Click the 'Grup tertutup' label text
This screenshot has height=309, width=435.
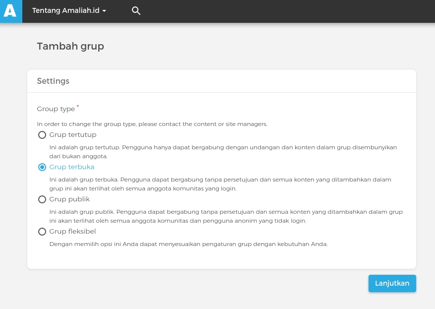pos(73,135)
